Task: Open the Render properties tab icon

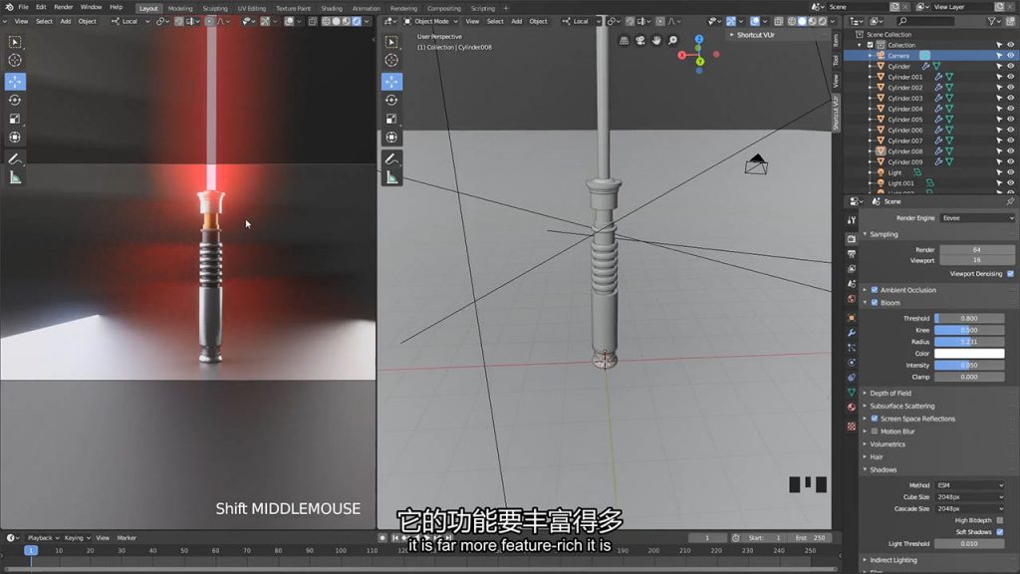Action: click(852, 239)
